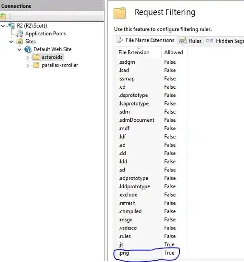Switch to the Rules tab
The image size is (244, 262).
191,41
